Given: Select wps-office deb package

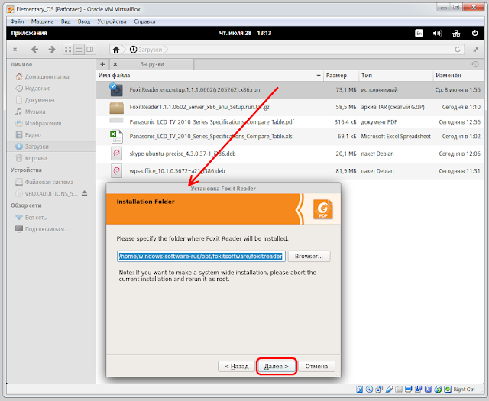Looking at the screenshot, I should pyautogui.click(x=290, y=171).
